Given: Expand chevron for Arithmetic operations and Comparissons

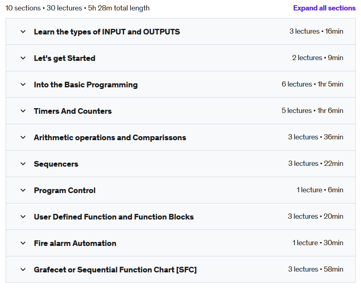Looking at the screenshot, I should pyautogui.click(x=23, y=137).
